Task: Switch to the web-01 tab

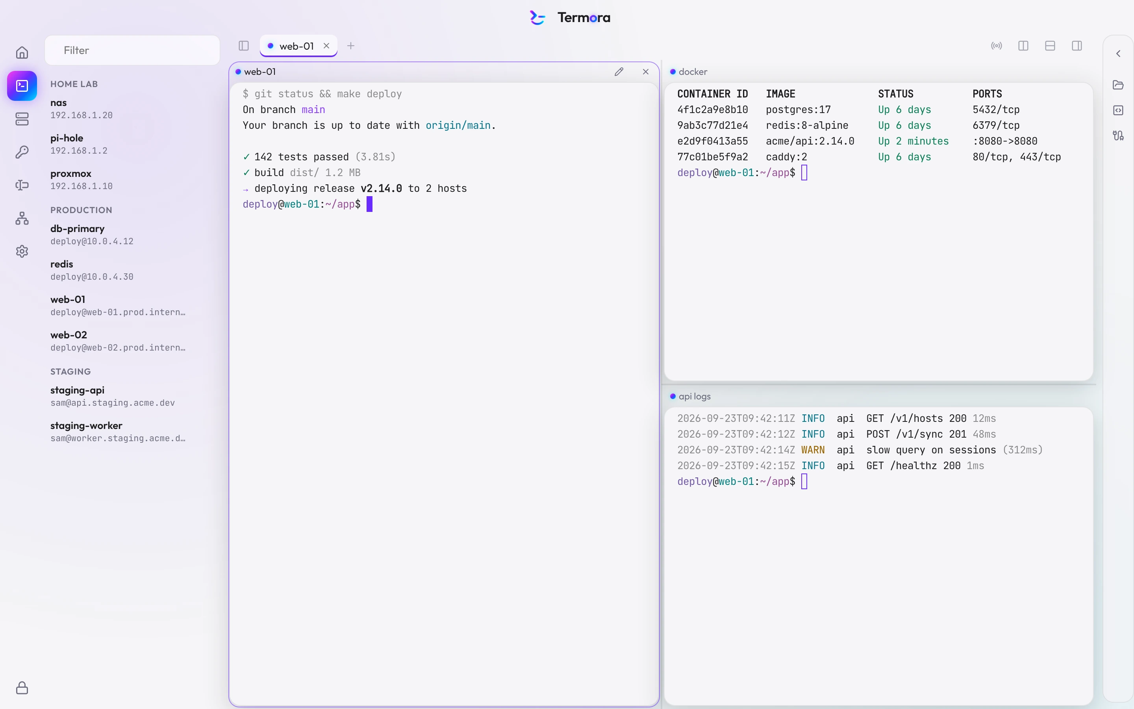Action: (x=298, y=46)
